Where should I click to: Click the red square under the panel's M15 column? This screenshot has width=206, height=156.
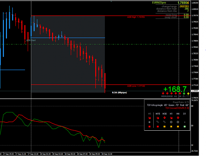158,127
